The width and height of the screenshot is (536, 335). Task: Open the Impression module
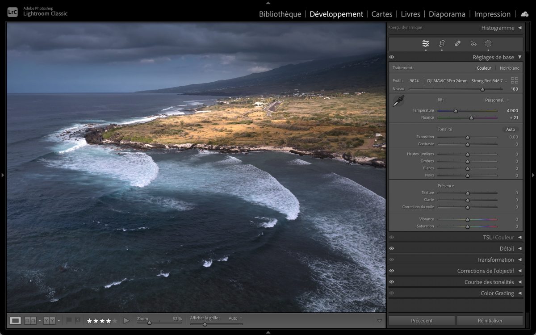[492, 14]
